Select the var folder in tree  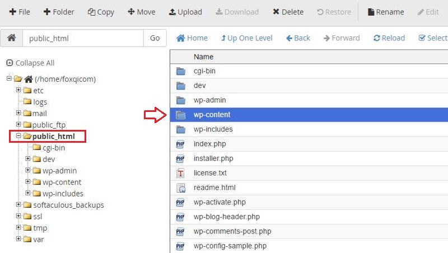click(39, 240)
